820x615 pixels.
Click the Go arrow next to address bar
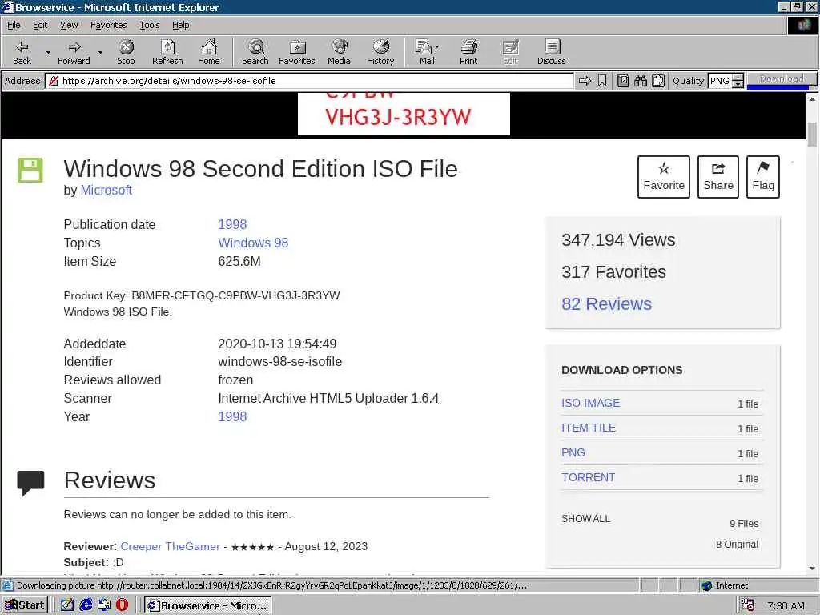pyautogui.click(x=585, y=81)
